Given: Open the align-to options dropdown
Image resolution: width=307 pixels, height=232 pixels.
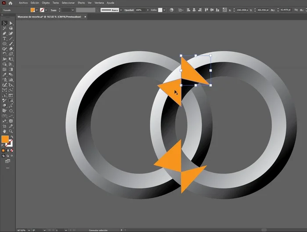Looking at the screenshot, I should coord(181,10).
